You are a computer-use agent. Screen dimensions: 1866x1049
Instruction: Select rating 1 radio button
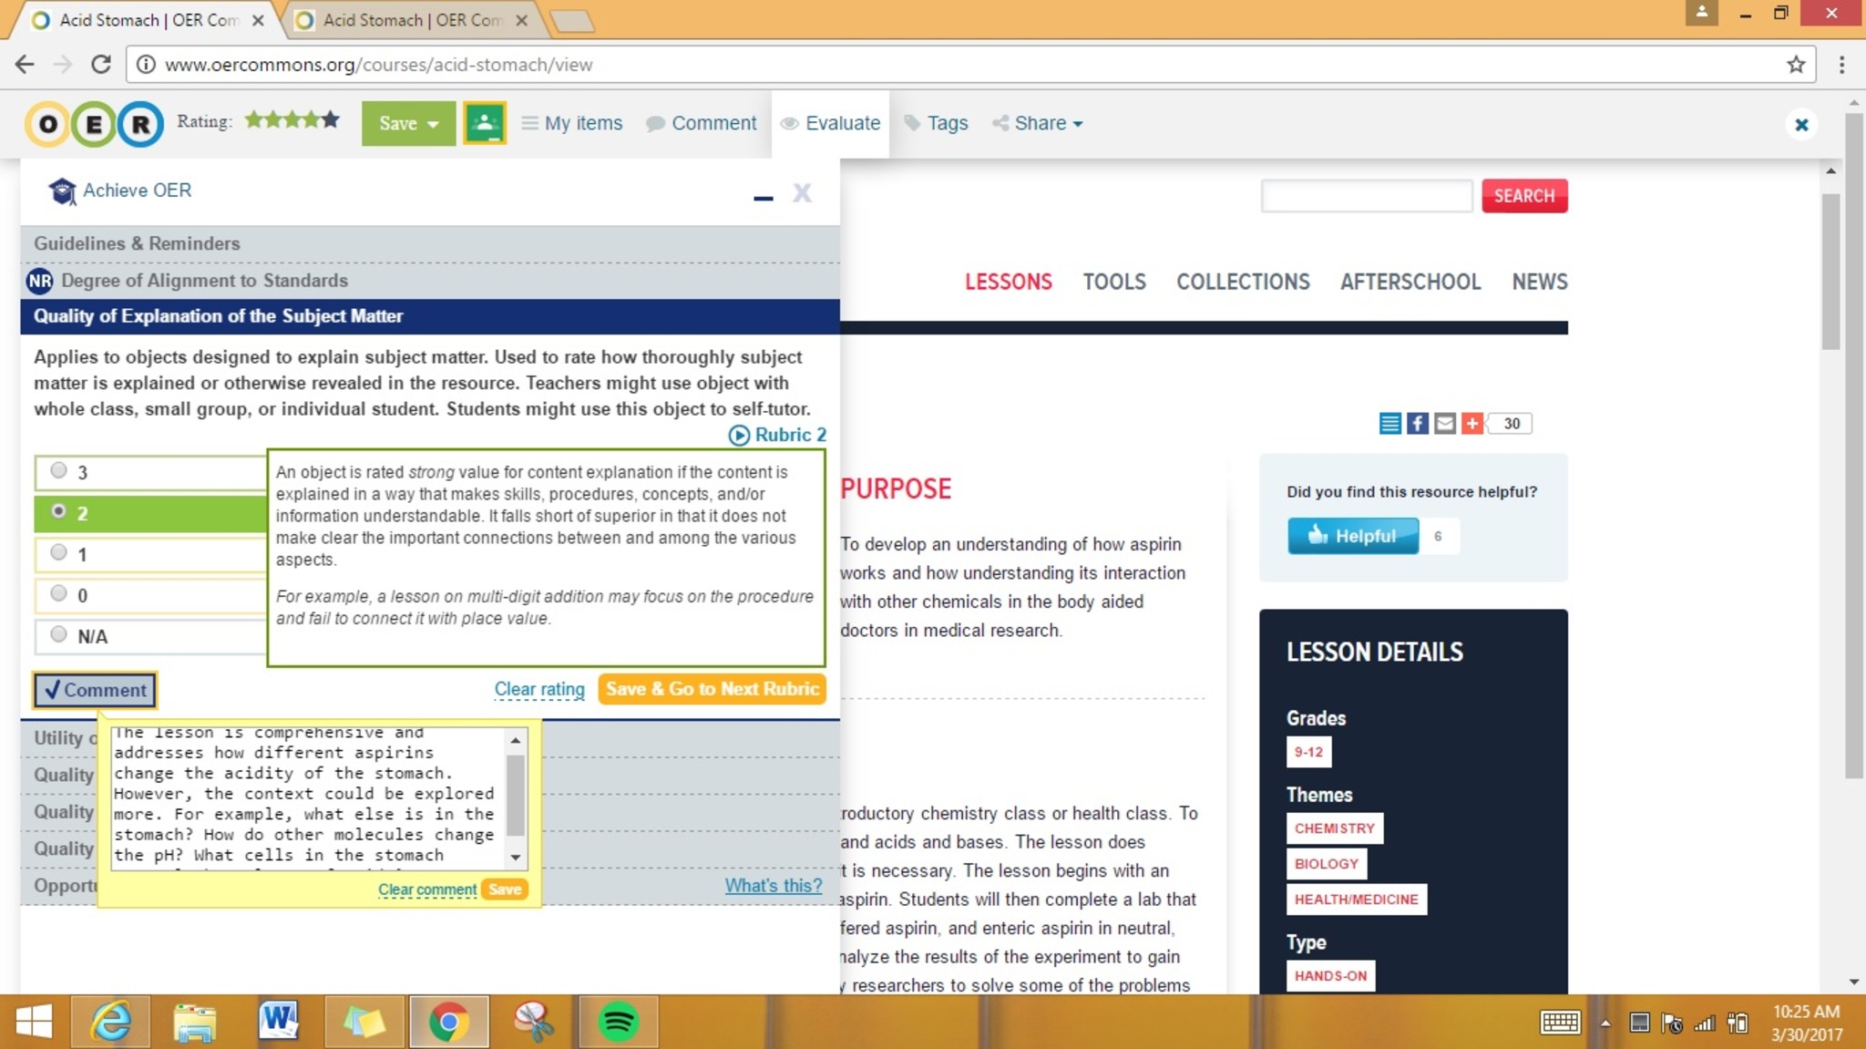click(59, 552)
